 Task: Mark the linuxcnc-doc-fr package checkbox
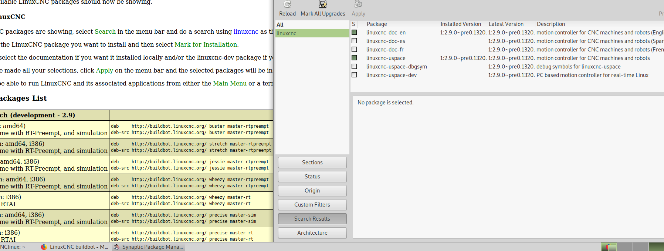[x=354, y=49]
